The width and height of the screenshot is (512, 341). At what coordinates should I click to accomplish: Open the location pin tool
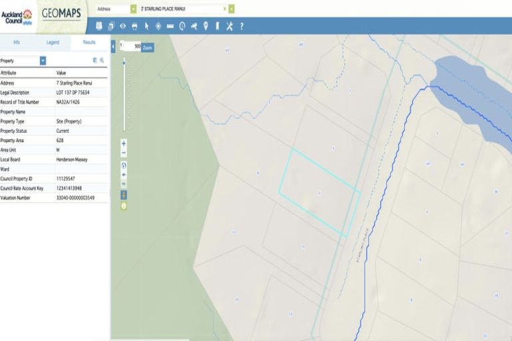point(205,26)
